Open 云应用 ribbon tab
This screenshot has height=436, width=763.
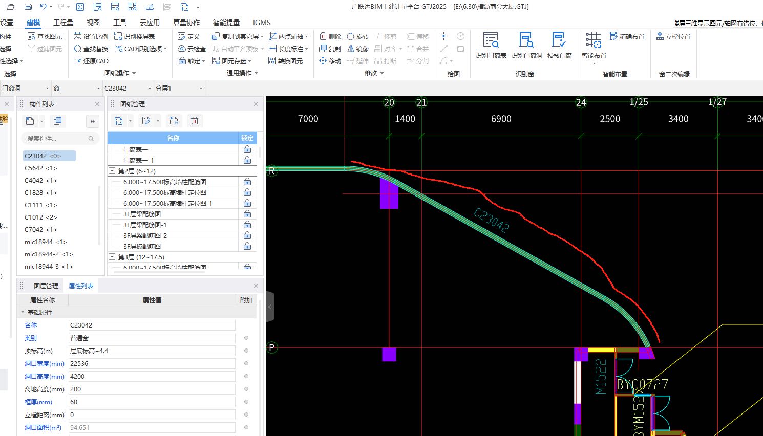pos(150,23)
